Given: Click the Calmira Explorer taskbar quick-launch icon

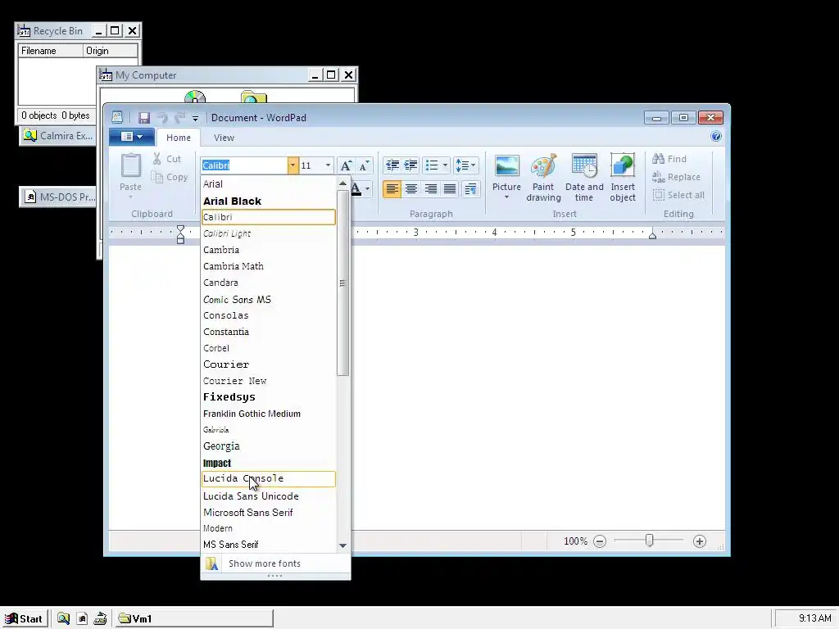Looking at the screenshot, I should (x=63, y=619).
